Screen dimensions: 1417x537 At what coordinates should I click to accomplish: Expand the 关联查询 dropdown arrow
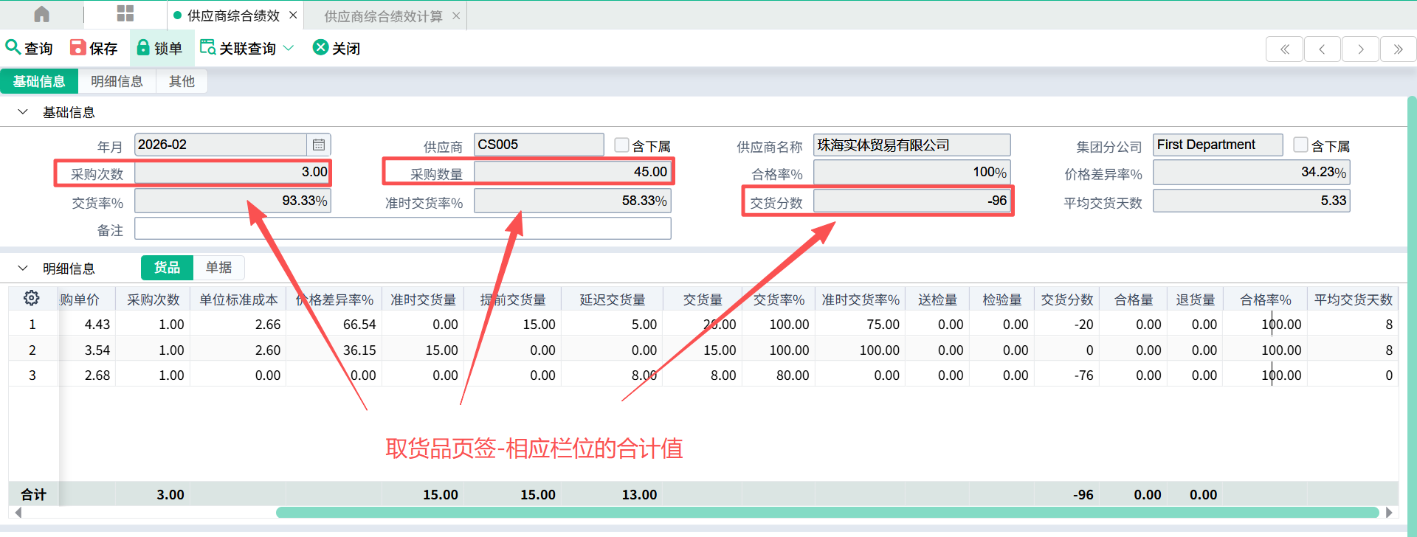pos(289,48)
